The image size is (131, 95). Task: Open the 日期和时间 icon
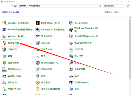pyautogui.click(x=37, y=69)
